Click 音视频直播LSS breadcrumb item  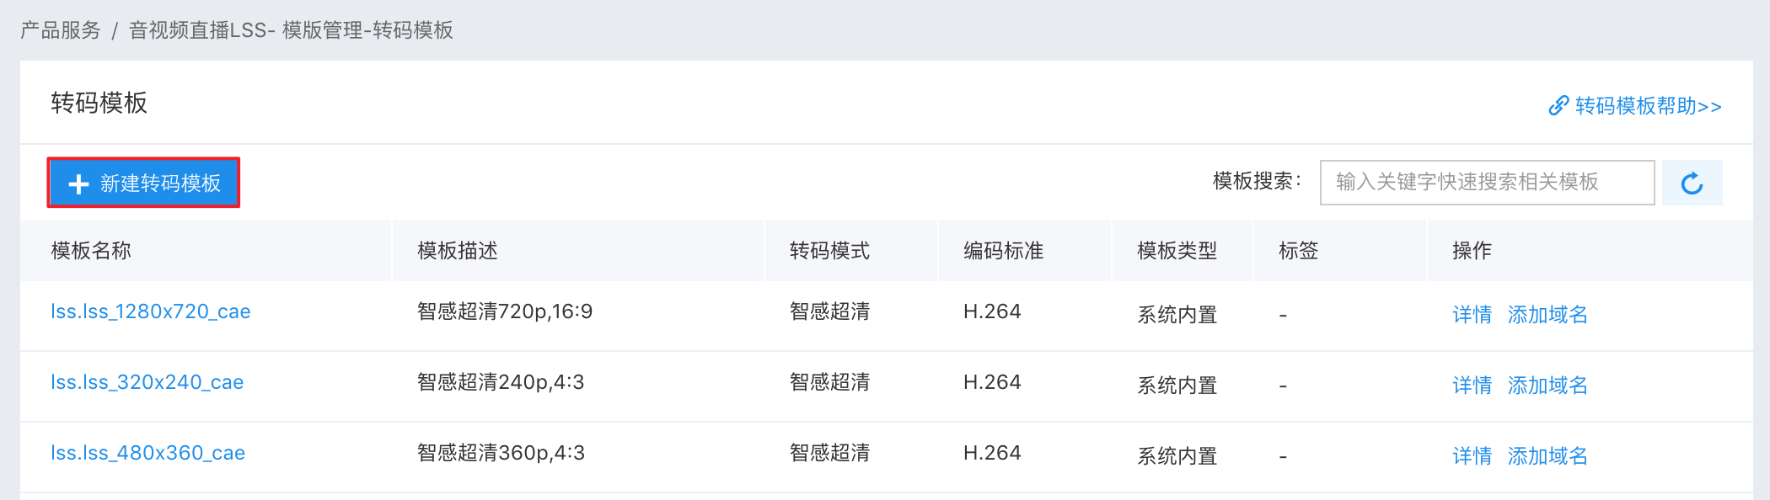[197, 30]
